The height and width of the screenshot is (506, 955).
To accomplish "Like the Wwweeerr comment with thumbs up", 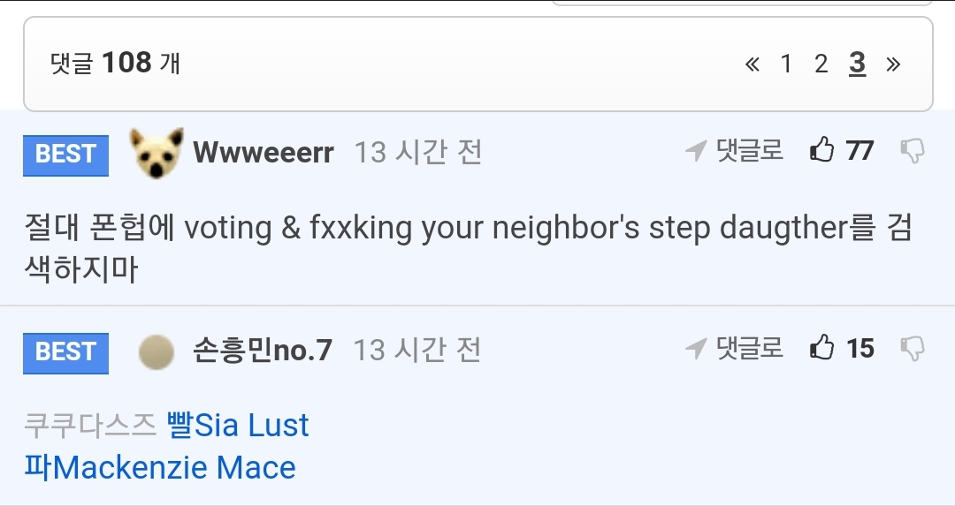I will 822,151.
